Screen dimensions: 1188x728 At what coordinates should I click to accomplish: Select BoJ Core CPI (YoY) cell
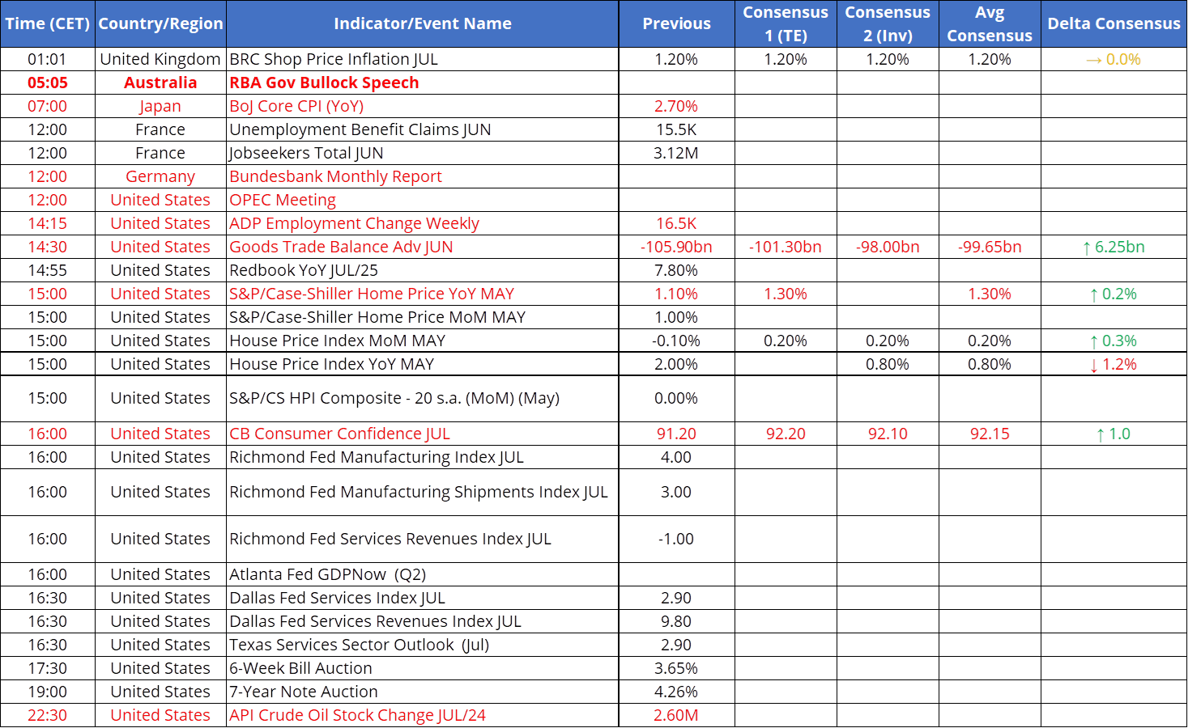pos(423,106)
